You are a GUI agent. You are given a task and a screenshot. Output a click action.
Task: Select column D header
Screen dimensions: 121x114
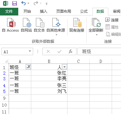101,61
